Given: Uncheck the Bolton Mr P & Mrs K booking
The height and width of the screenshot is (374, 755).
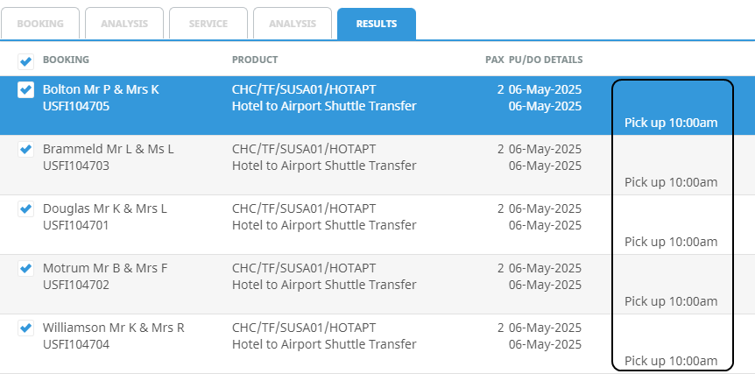Looking at the screenshot, I should point(25,89).
